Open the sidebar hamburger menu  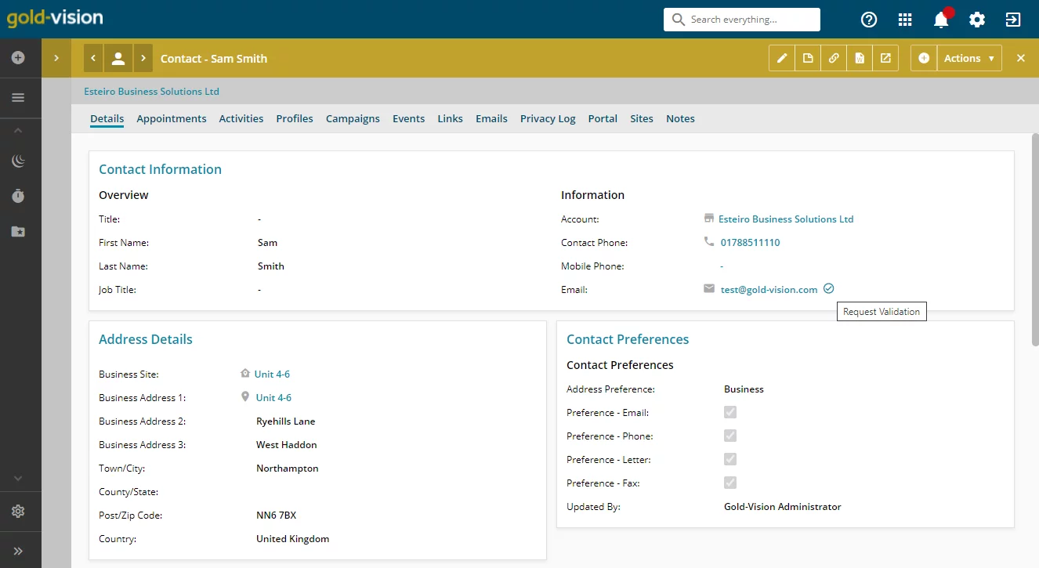click(18, 98)
